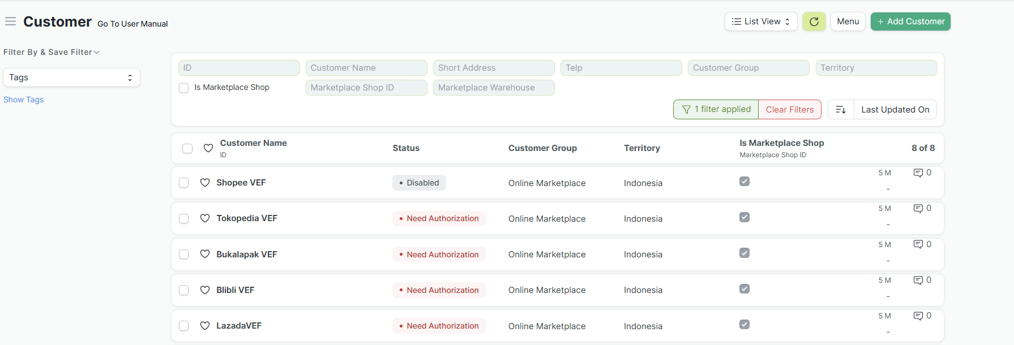Toggle the sidebar hamburger menu icon
This screenshot has height=345, width=1014.
click(10, 21)
